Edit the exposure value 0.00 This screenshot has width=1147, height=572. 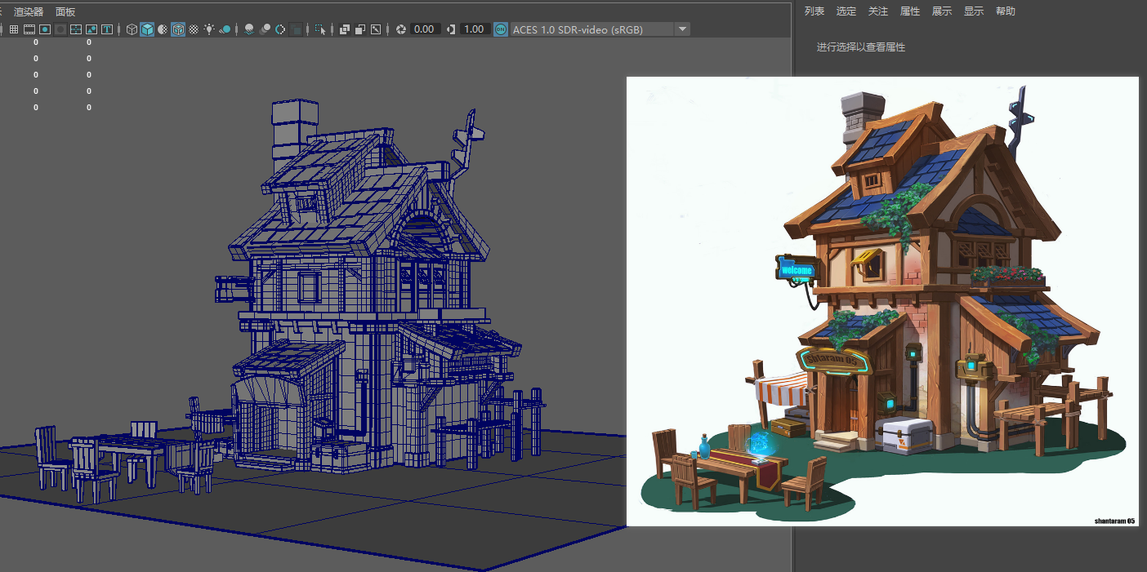click(x=424, y=29)
